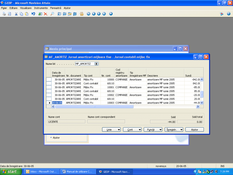Image resolution: width=233 pixels, height=175 pixels.
Task: Click the network connection tray icon
Action: pos(212,171)
